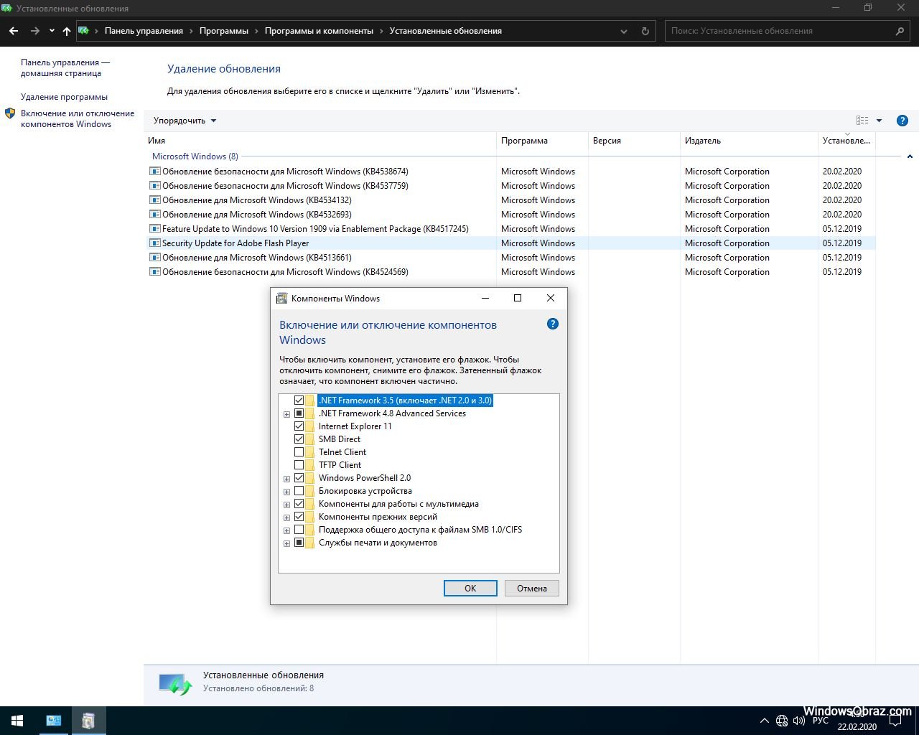
Task: Open Turn Windows features on or off link
Action: 78,118
